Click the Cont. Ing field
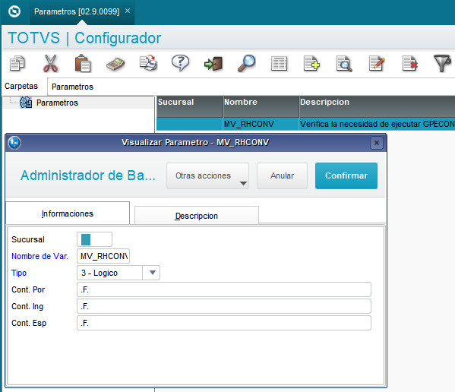The image size is (455, 392). coord(224,306)
